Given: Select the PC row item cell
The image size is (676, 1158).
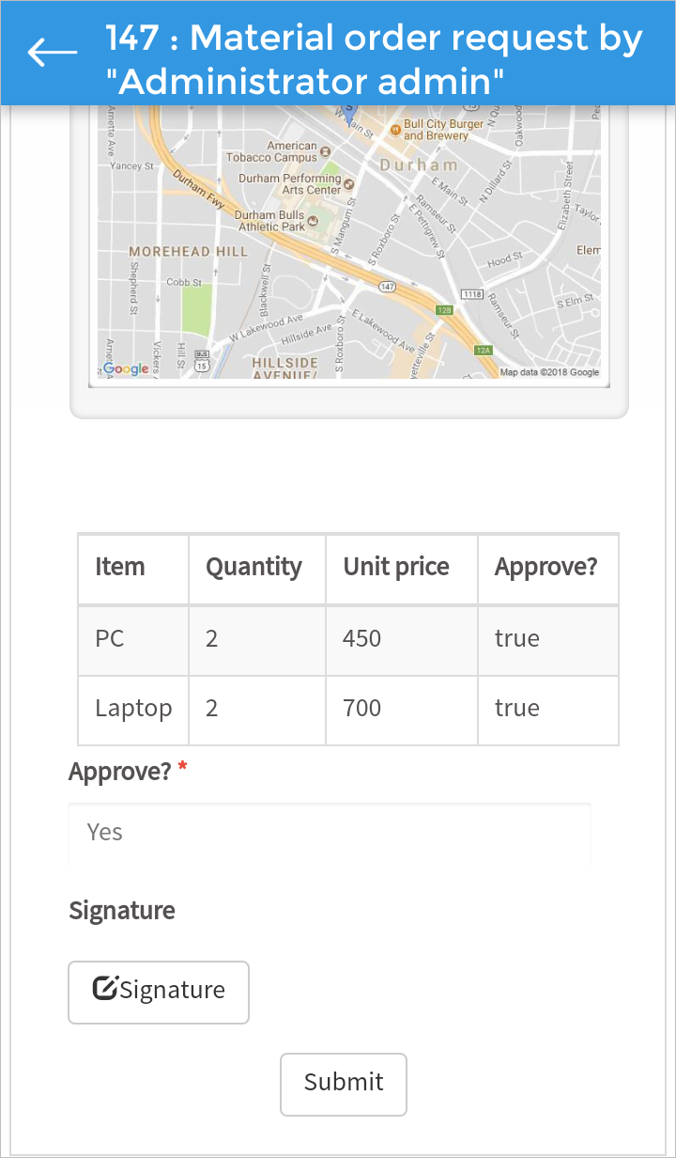Looking at the screenshot, I should [111, 639].
